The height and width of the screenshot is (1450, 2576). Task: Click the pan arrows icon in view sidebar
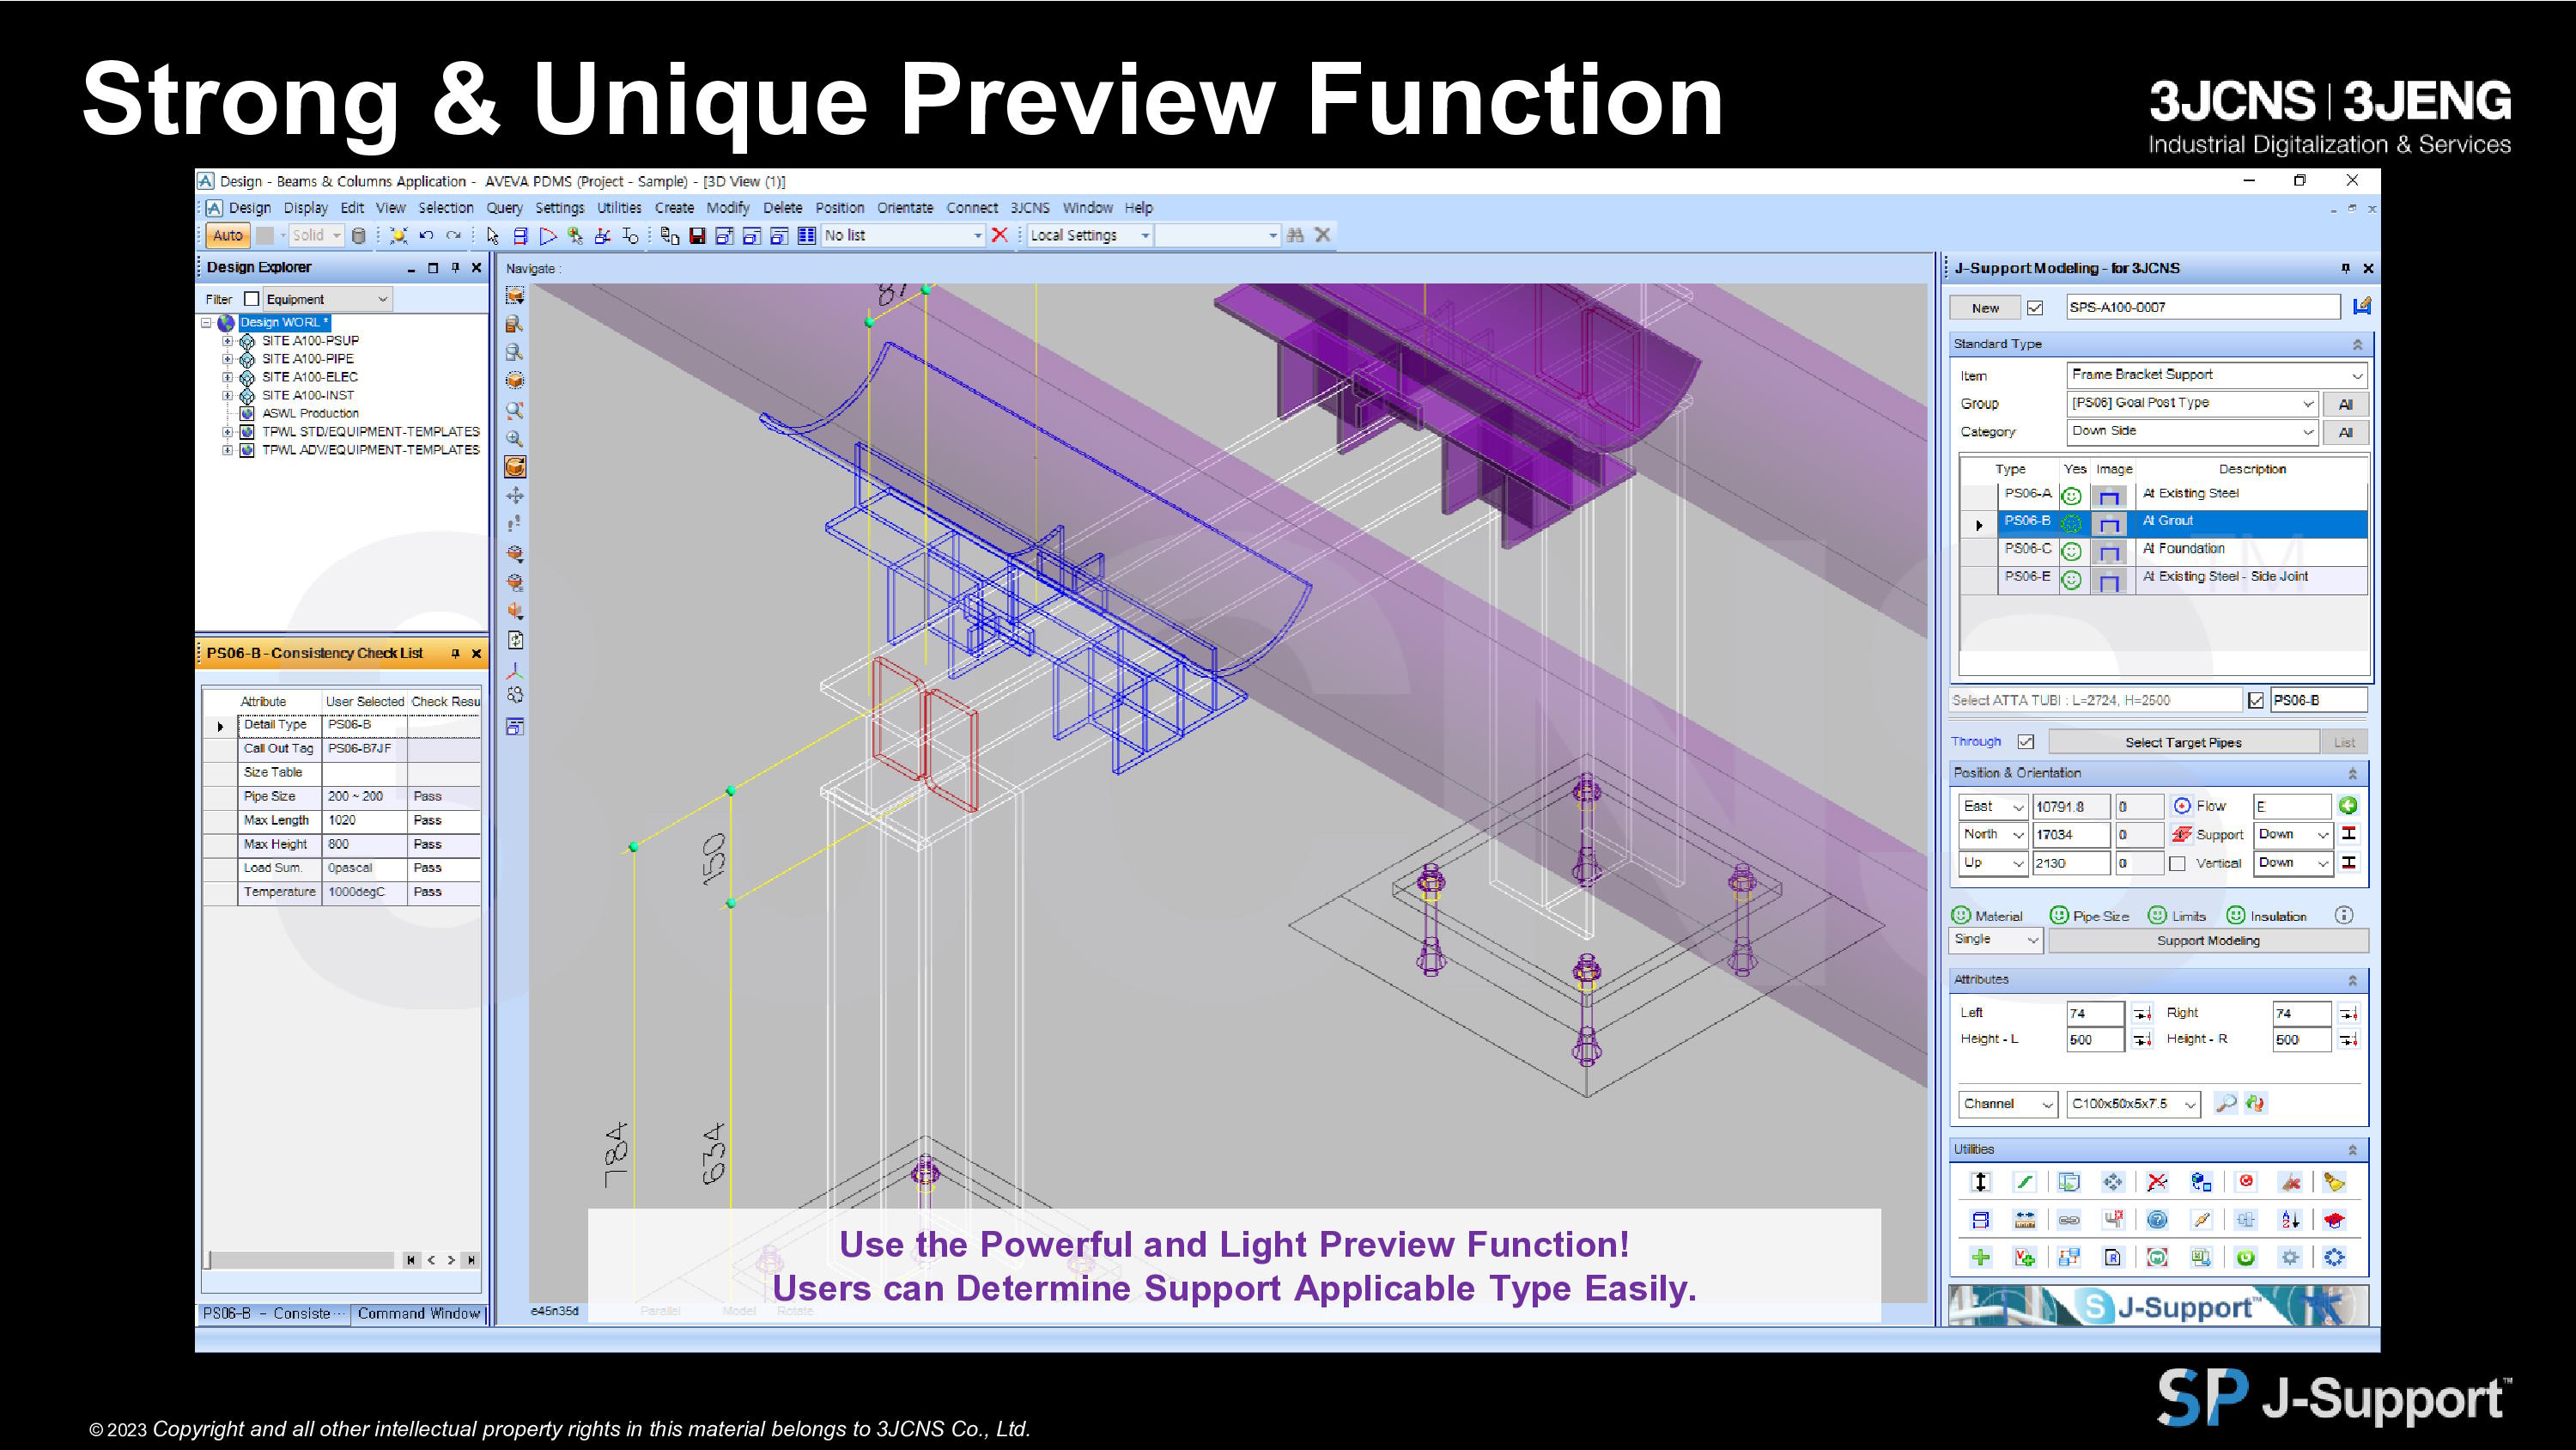pyautogui.click(x=515, y=496)
